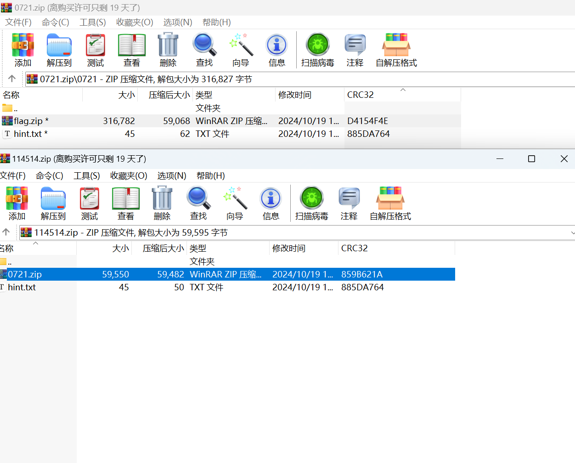This screenshot has width=575, height=463.
Task: Go up one level in 114514.zip window
Action: click(6, 232)
